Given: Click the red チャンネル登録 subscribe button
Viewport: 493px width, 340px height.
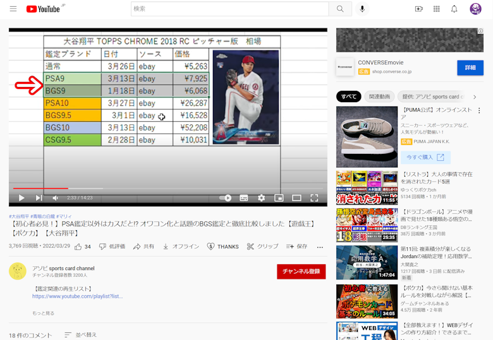Looking at the screenshot, I should pyautogui.click(x=301, y=272).
